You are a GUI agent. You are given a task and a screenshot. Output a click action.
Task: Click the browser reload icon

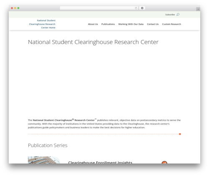(136, 8)
